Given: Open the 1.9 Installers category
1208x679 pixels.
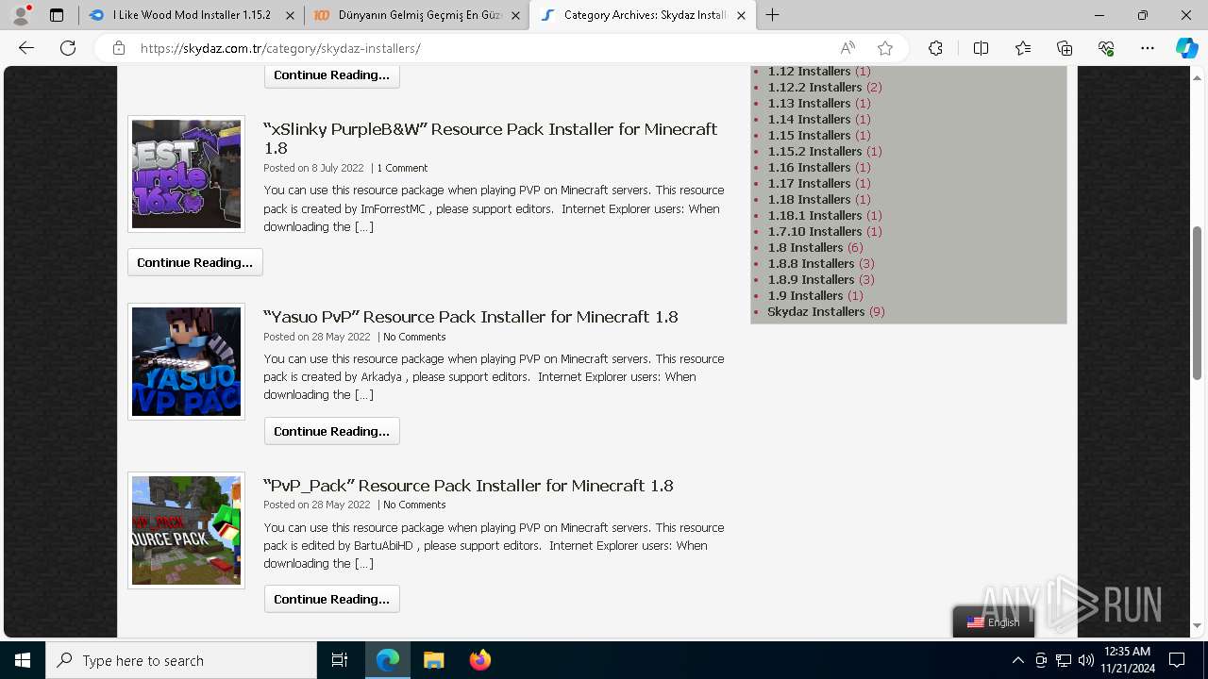Looking at the screenshot, I should click(x=805, y=295).
